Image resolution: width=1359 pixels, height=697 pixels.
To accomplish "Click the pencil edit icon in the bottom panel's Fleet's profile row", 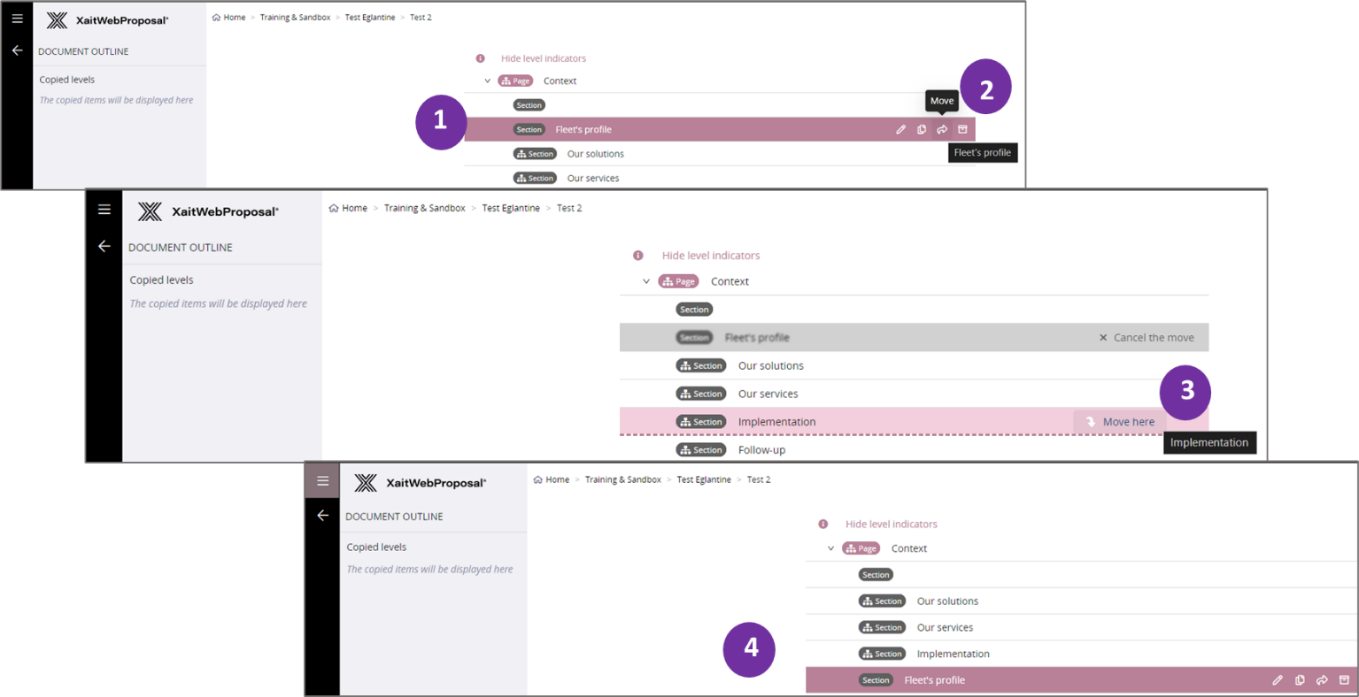I will (x=1278, y=680).
